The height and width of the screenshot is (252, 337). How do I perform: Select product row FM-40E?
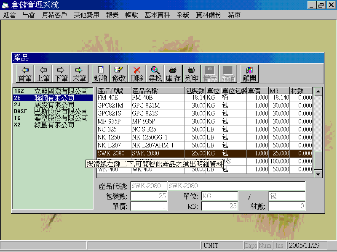(x=204, y=97)
